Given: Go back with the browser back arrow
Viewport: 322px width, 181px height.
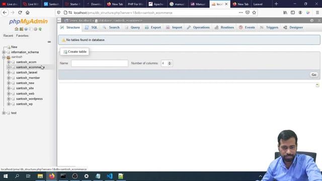Looking at the screenshot, I should (5, 13).
